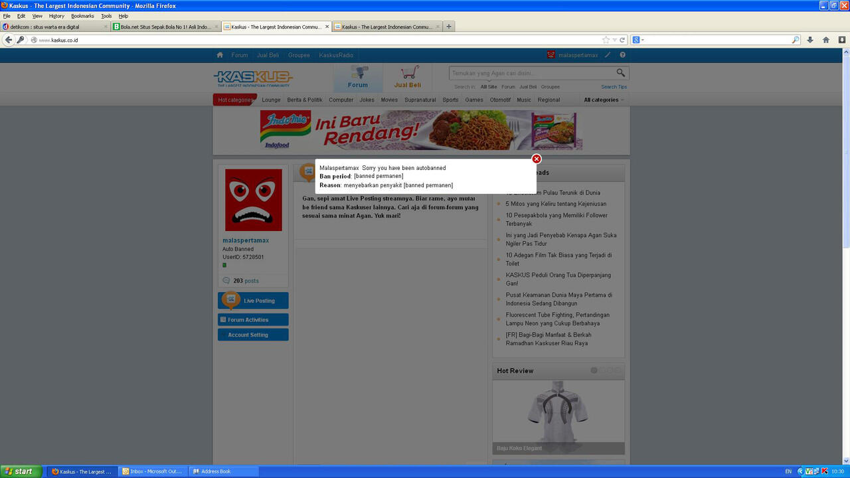Click the help question mark icon
Viewport: 850px width, 478px height.
623,55
